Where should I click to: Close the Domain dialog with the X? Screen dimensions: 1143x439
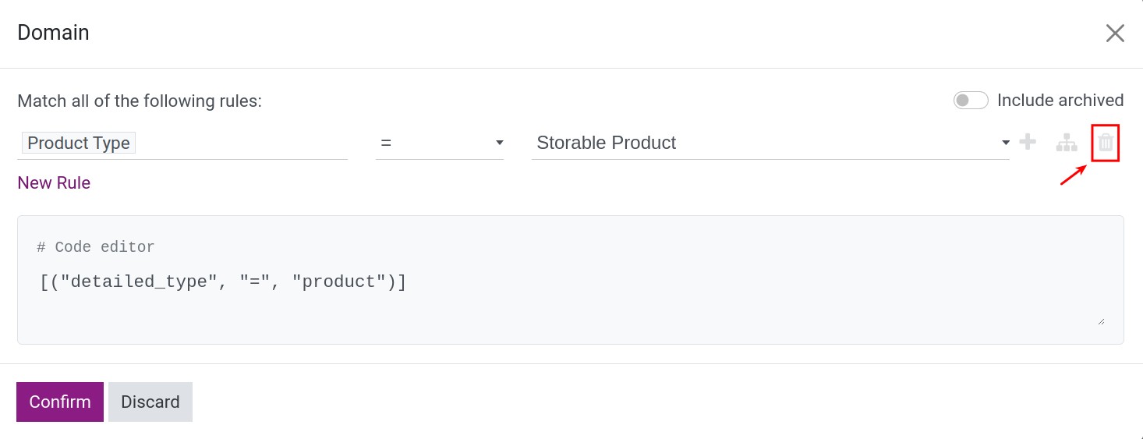click(x=1115, y=33)
